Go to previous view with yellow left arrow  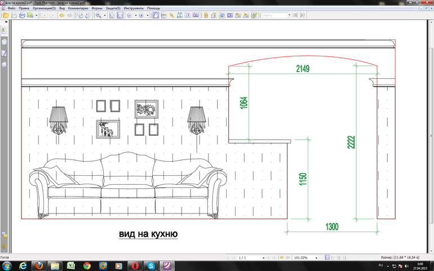[x=61, y=16]
